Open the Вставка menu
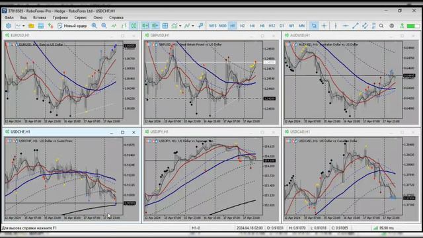The width and height of the screenshot is (423, 238). [x=40, y=17]
